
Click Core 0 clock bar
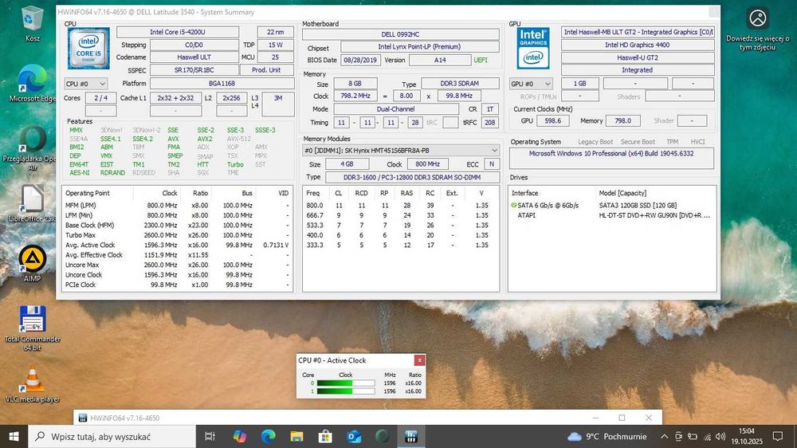pos(346,383)
